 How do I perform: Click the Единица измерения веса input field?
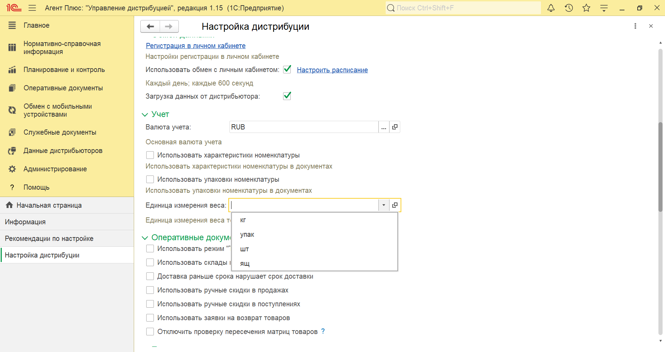(304, 205)
